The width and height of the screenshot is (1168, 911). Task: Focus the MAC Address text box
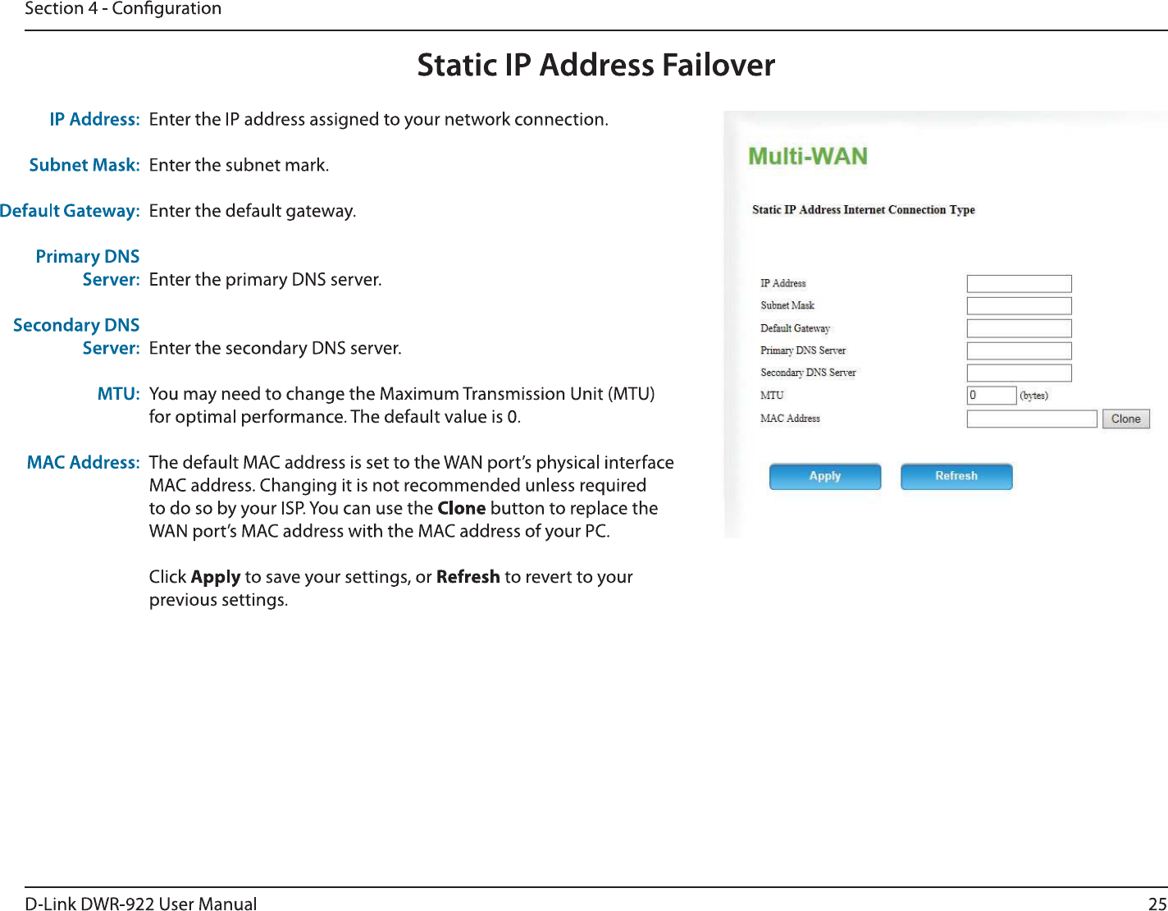[1031, 419]
